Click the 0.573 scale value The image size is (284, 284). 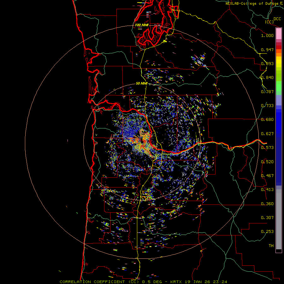[267, 148]
